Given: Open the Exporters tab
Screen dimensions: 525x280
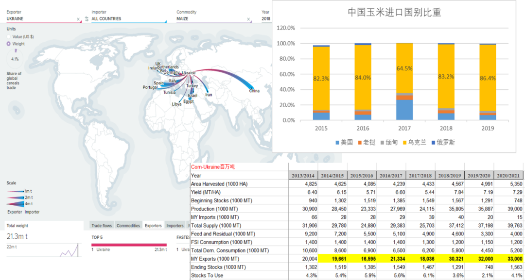Looking at the screenshot, I should click(x=153, y=226).
